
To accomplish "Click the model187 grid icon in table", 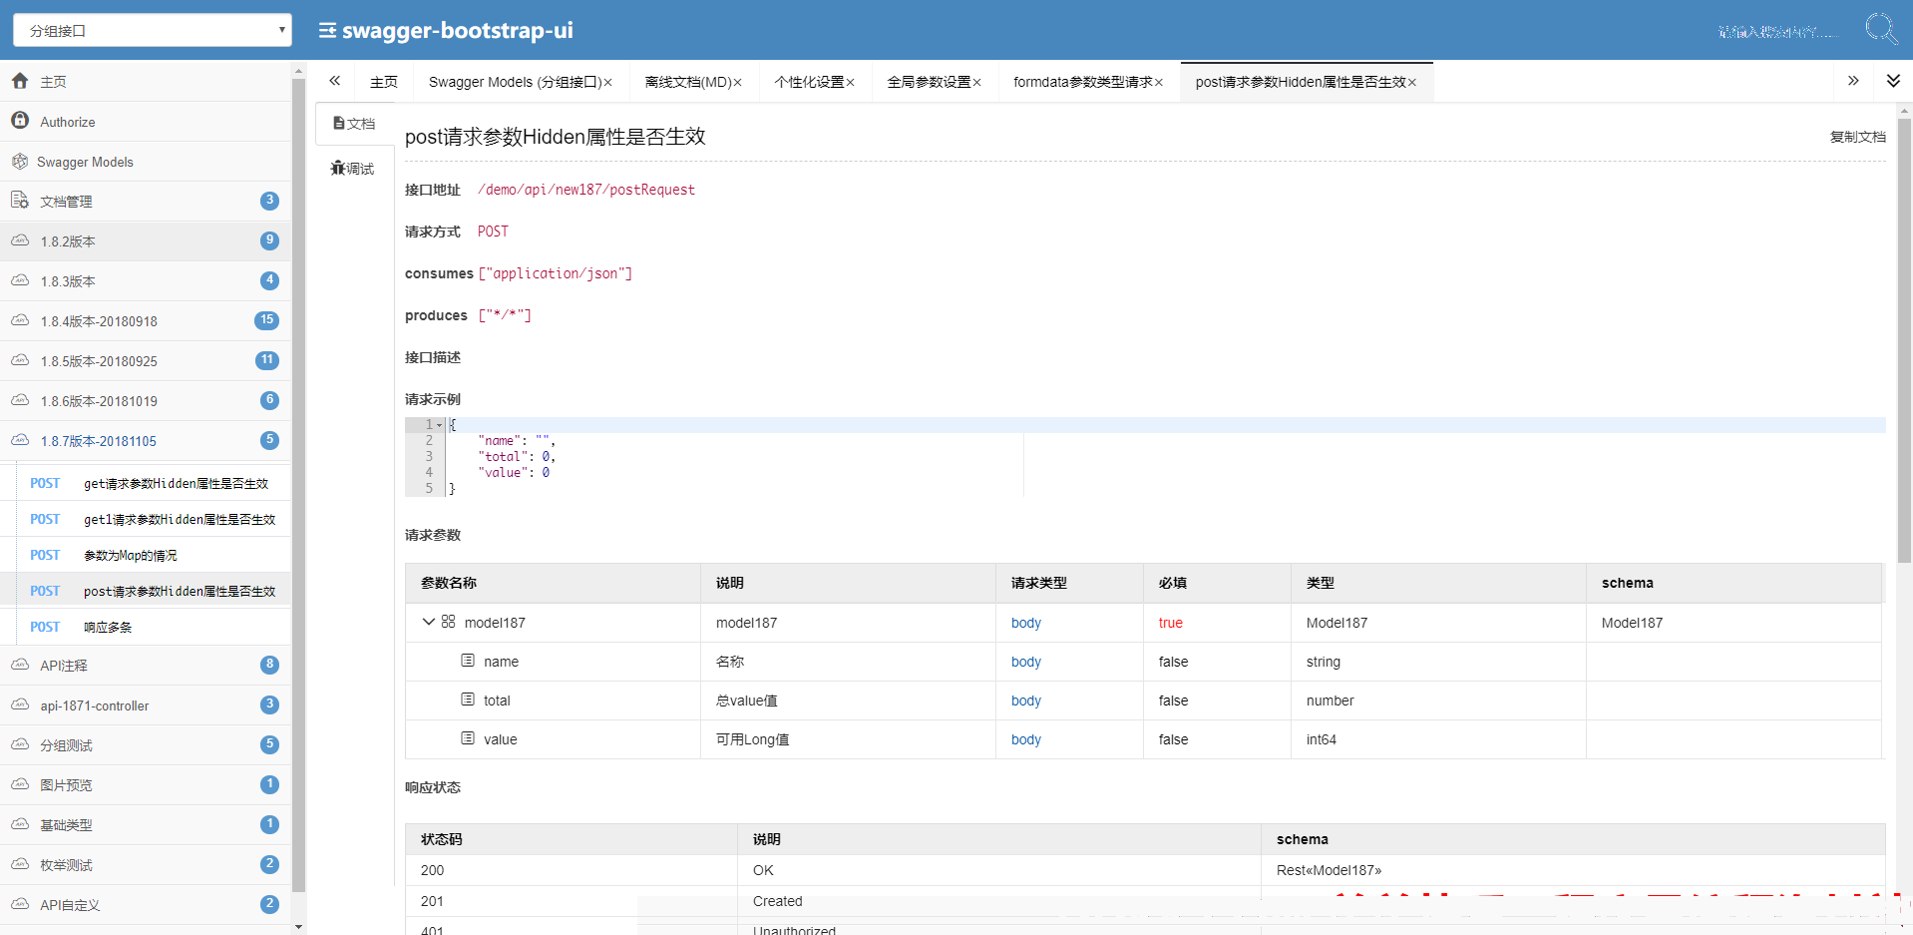I will click(449, 621).
